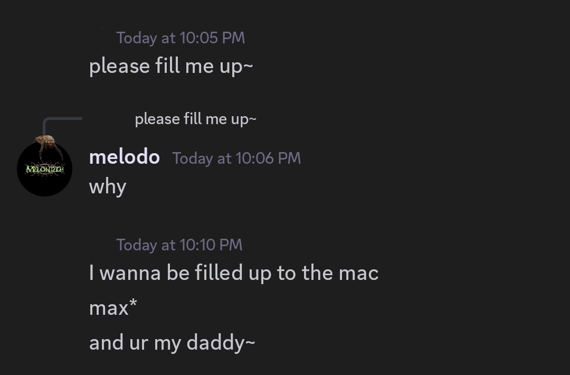Click the "Today at 10:06 PM" timestamp
The height and width of the screenshot is (375, 570).
pos(236,158)
